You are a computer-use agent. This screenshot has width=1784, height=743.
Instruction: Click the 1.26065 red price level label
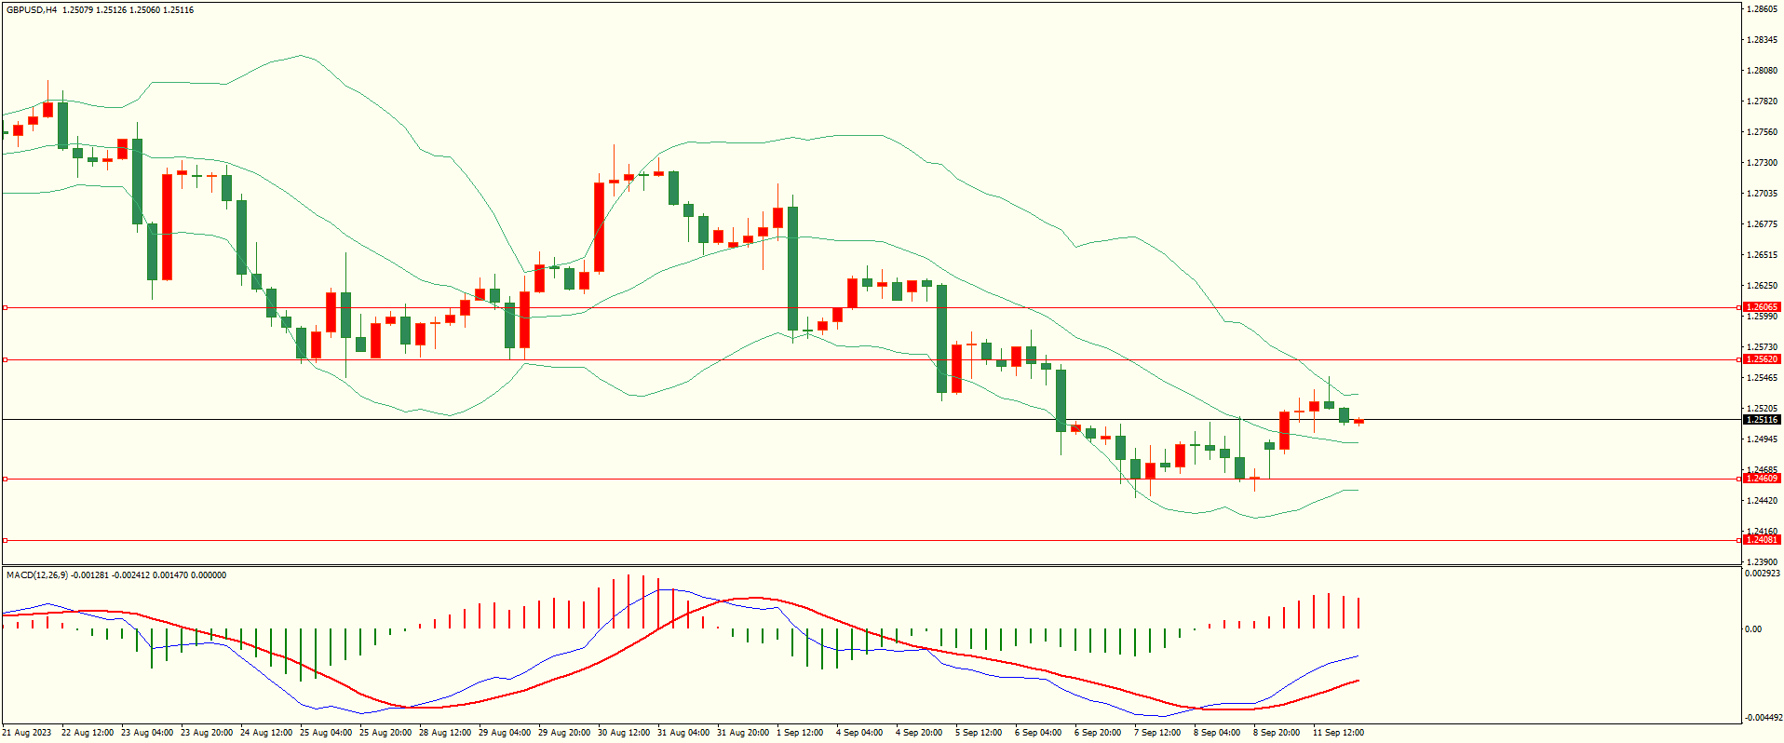tap(1761, 307)
